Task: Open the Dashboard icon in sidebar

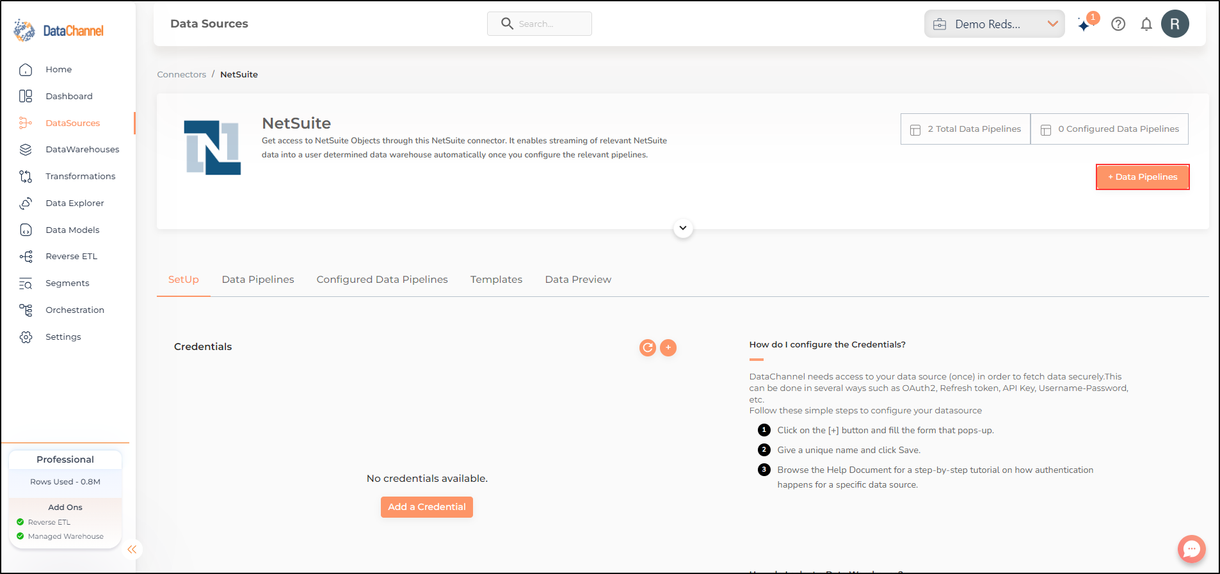Action: (26, 96)
